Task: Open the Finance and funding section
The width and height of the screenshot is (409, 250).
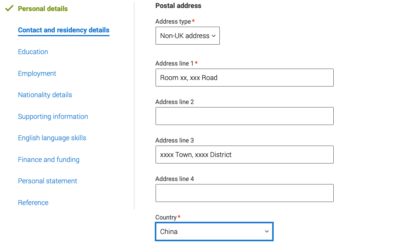Action: click(49, 160)
